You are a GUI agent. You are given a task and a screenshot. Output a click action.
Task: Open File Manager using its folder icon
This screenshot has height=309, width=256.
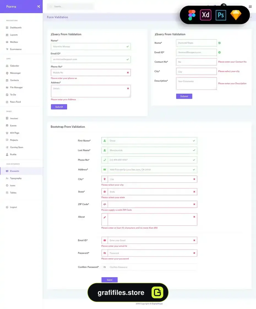pyautogui.click(x=7, y=87)
